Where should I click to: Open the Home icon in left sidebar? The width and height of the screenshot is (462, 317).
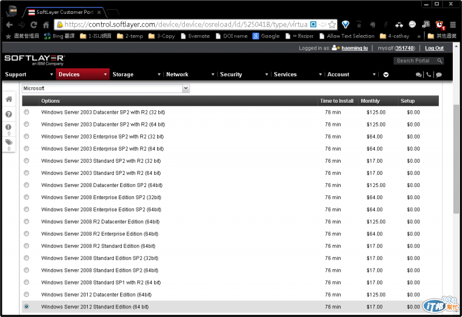point(9,99)
